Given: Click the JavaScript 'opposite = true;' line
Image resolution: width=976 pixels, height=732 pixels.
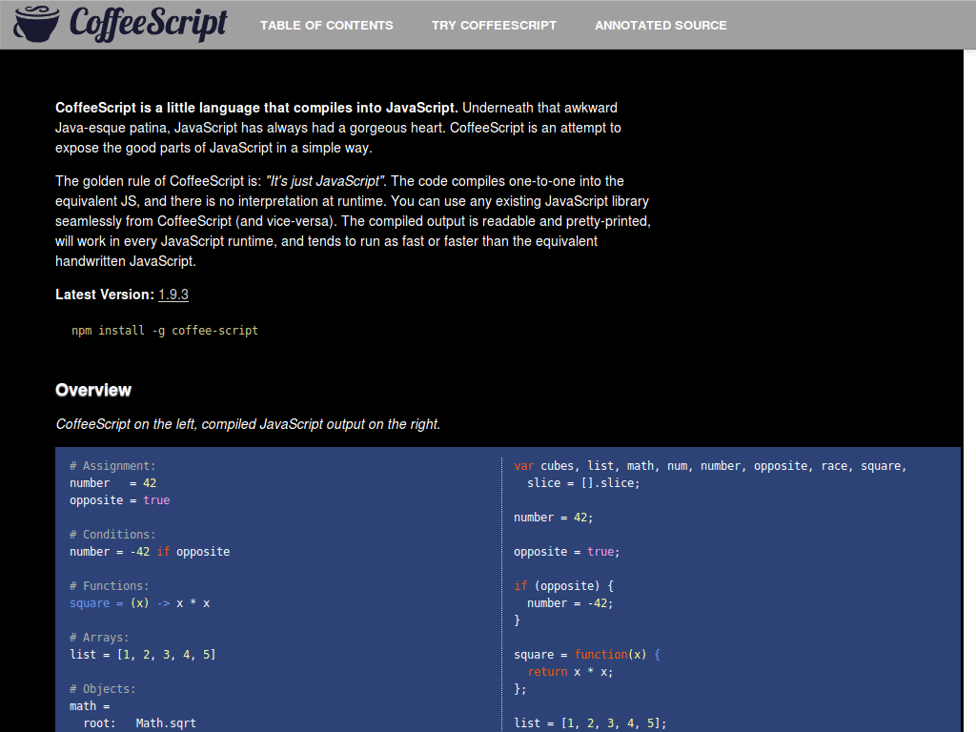Looking at the screenshot, I should [567, 552].
